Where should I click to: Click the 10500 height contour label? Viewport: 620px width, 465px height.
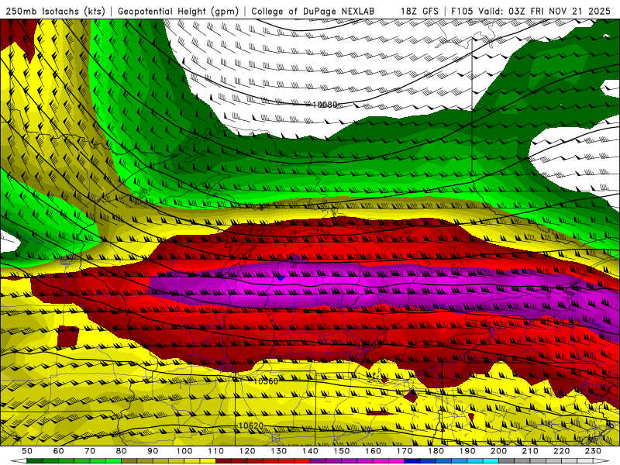point(369,345)
